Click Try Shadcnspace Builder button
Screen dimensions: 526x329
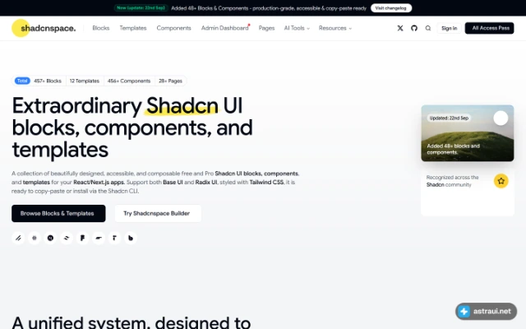pyautogui.click(x=158, y=214)
